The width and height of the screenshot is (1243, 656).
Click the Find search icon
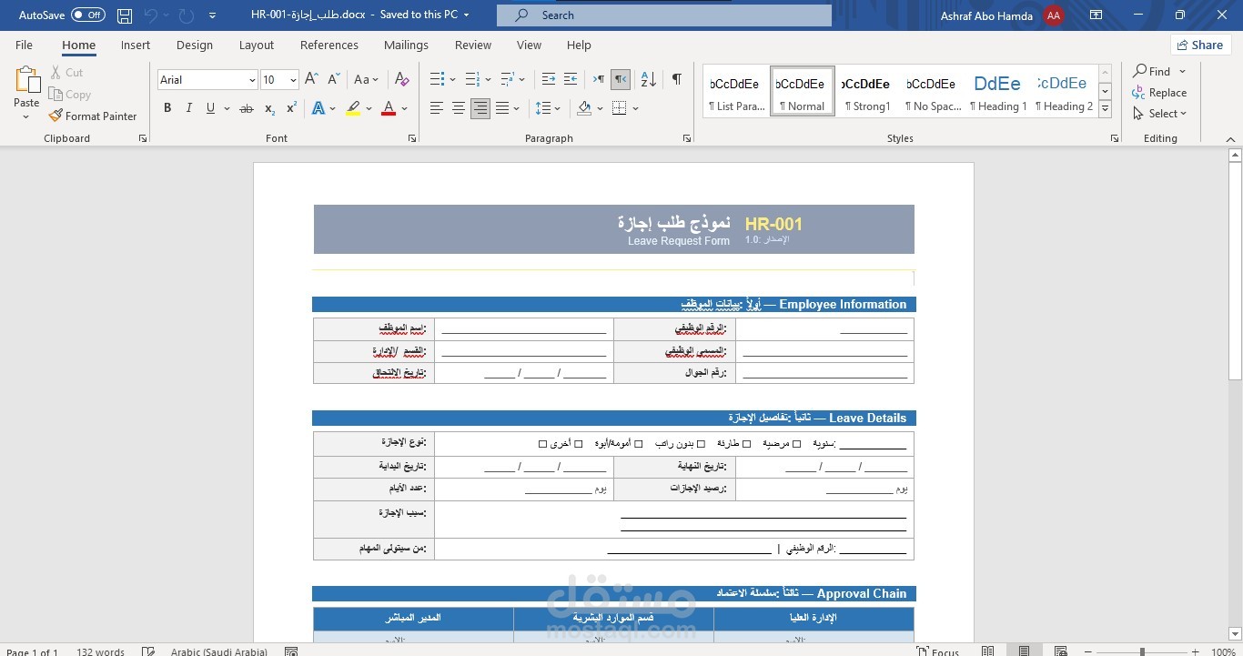coord(1139,71)
